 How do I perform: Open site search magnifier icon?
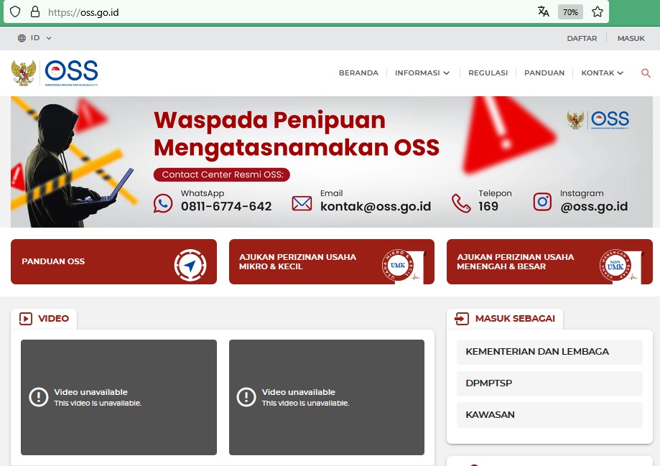coord(646,73)
